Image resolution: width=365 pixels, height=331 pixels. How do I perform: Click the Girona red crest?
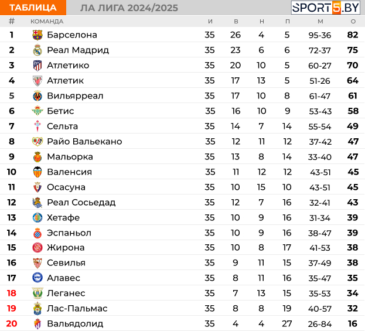click(37, 247)
